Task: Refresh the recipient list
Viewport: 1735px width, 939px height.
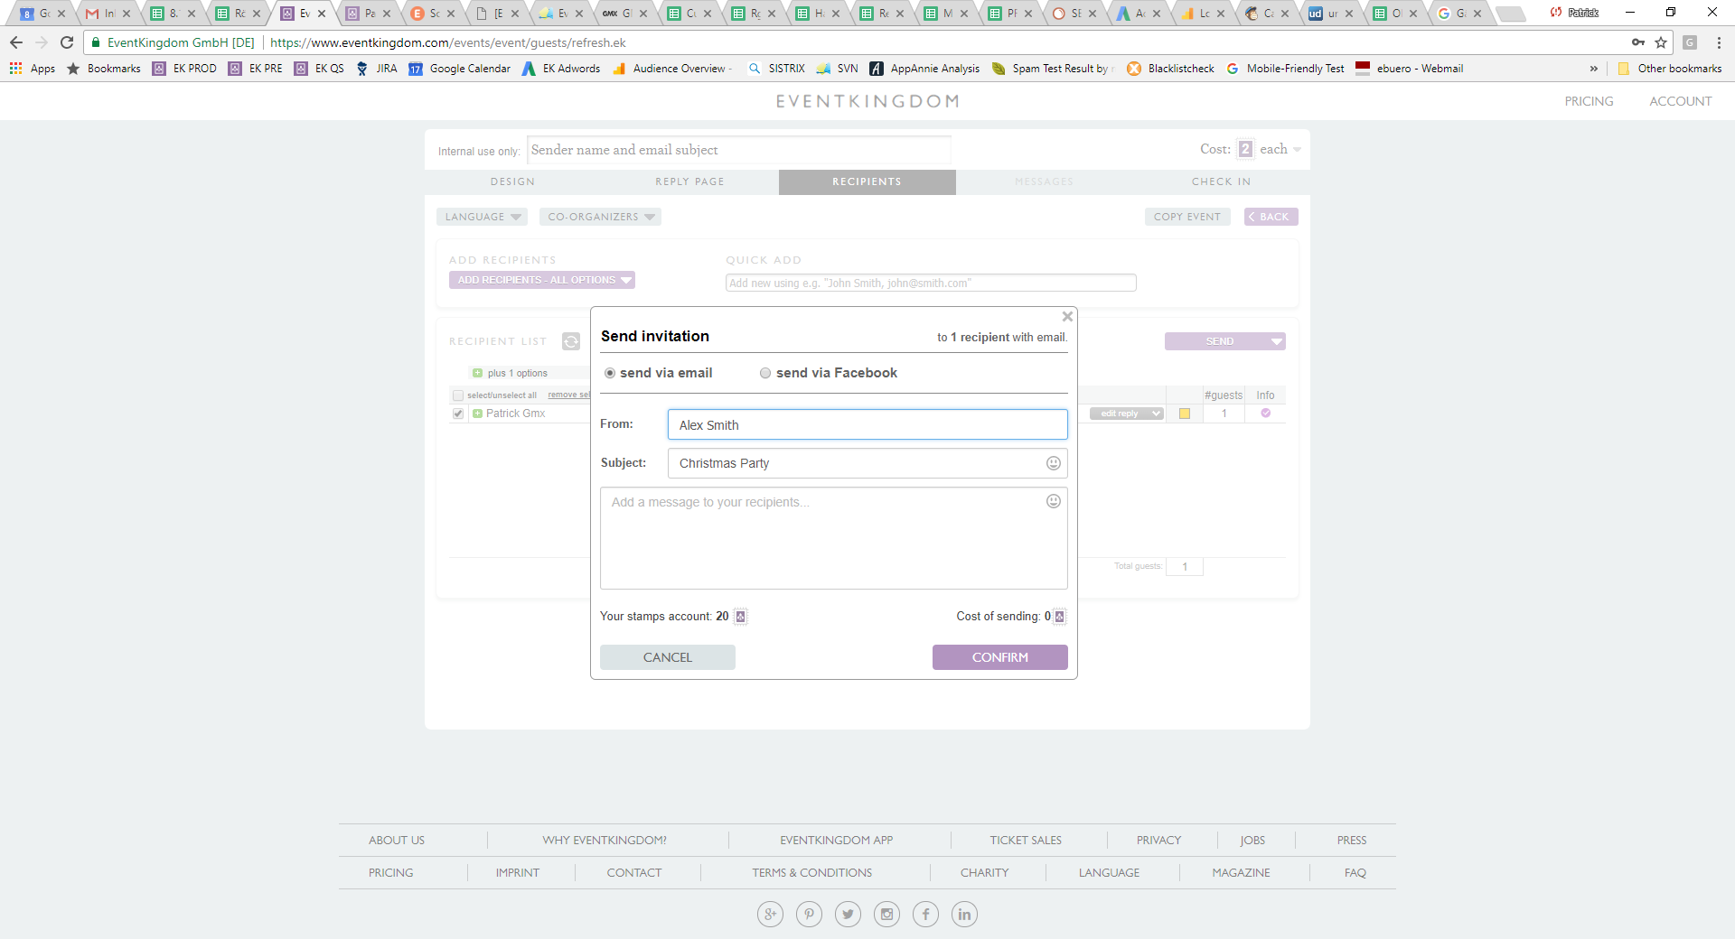Action: click(571, 341)
